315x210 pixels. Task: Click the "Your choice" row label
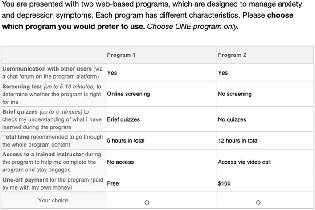click(x=53, y=201)
